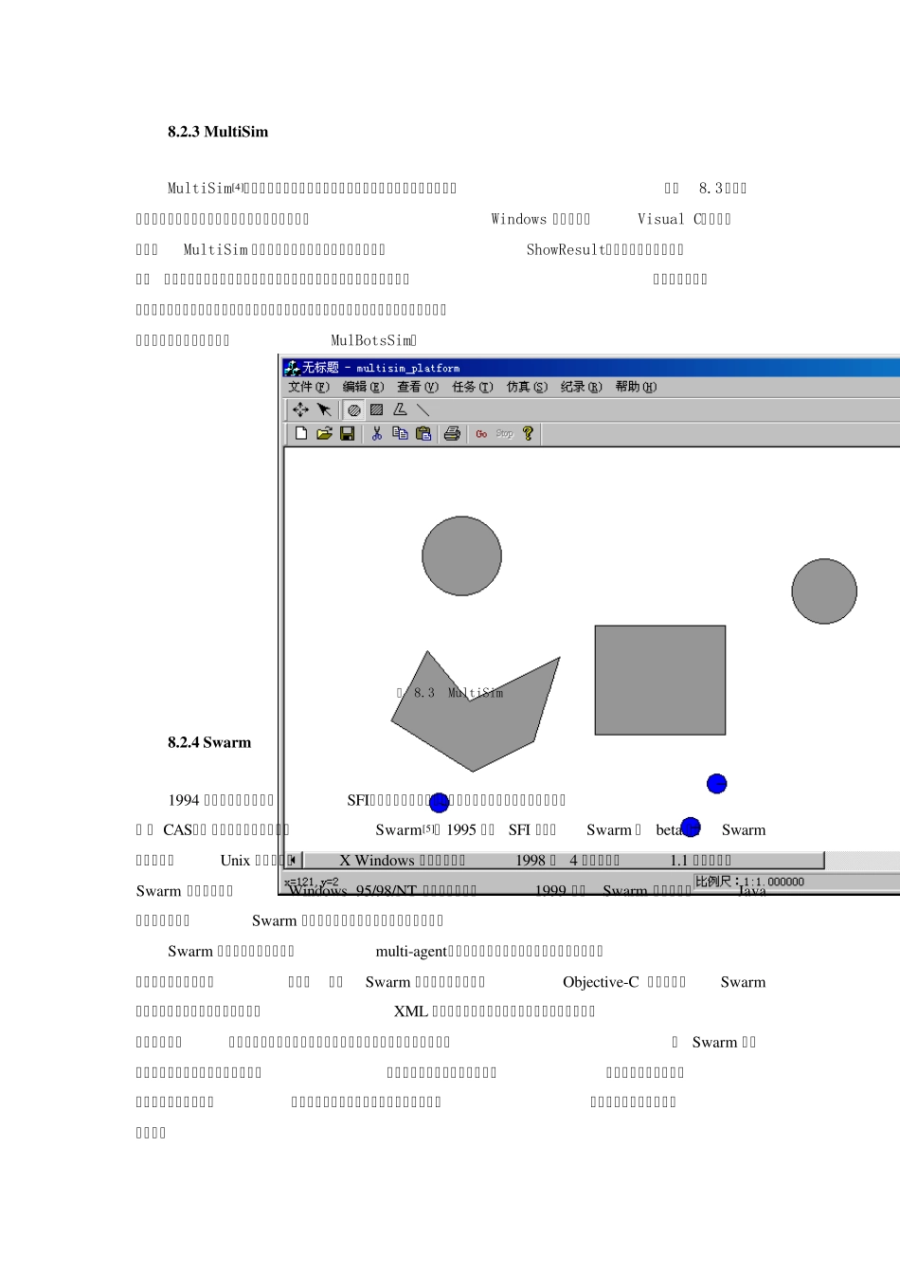Select the line drawing tool
Image resolution: width=900 pixels, height=1274 pixels.
pos(423,409)
